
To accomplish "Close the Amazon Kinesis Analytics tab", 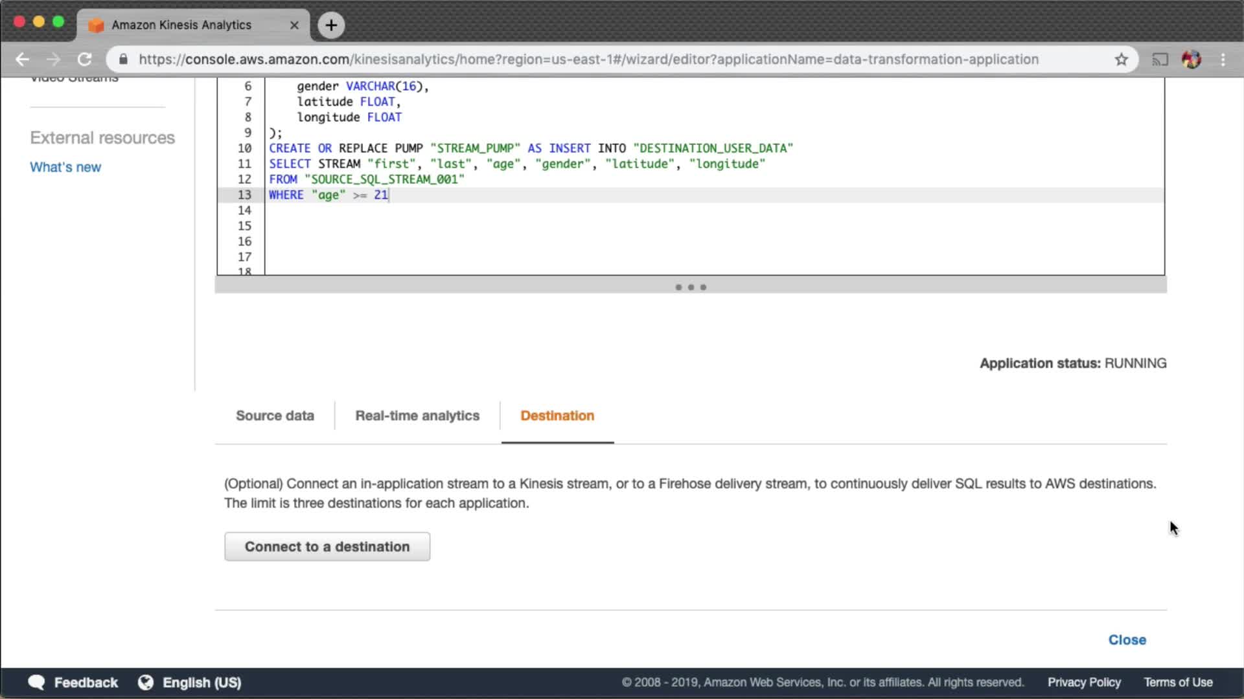I will pyautogui.click(x=294, y=25).
